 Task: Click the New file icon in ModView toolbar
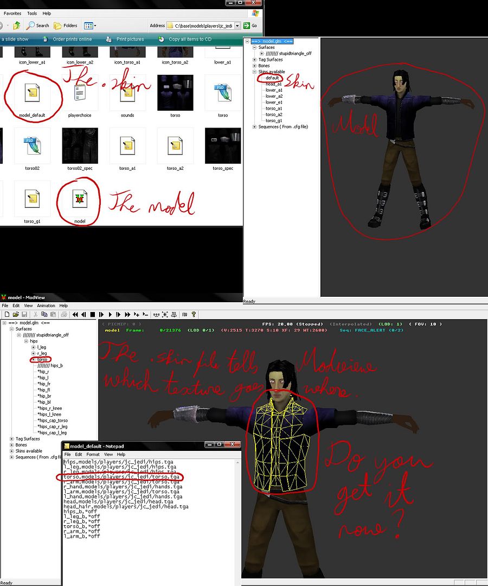pos(7,315)
